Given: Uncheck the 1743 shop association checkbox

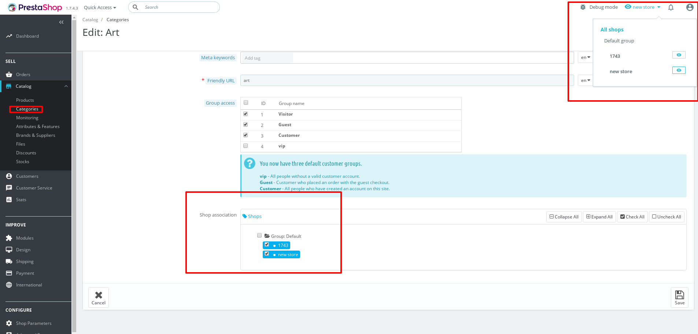Looking at the screenshot, I should click(267, 245).
